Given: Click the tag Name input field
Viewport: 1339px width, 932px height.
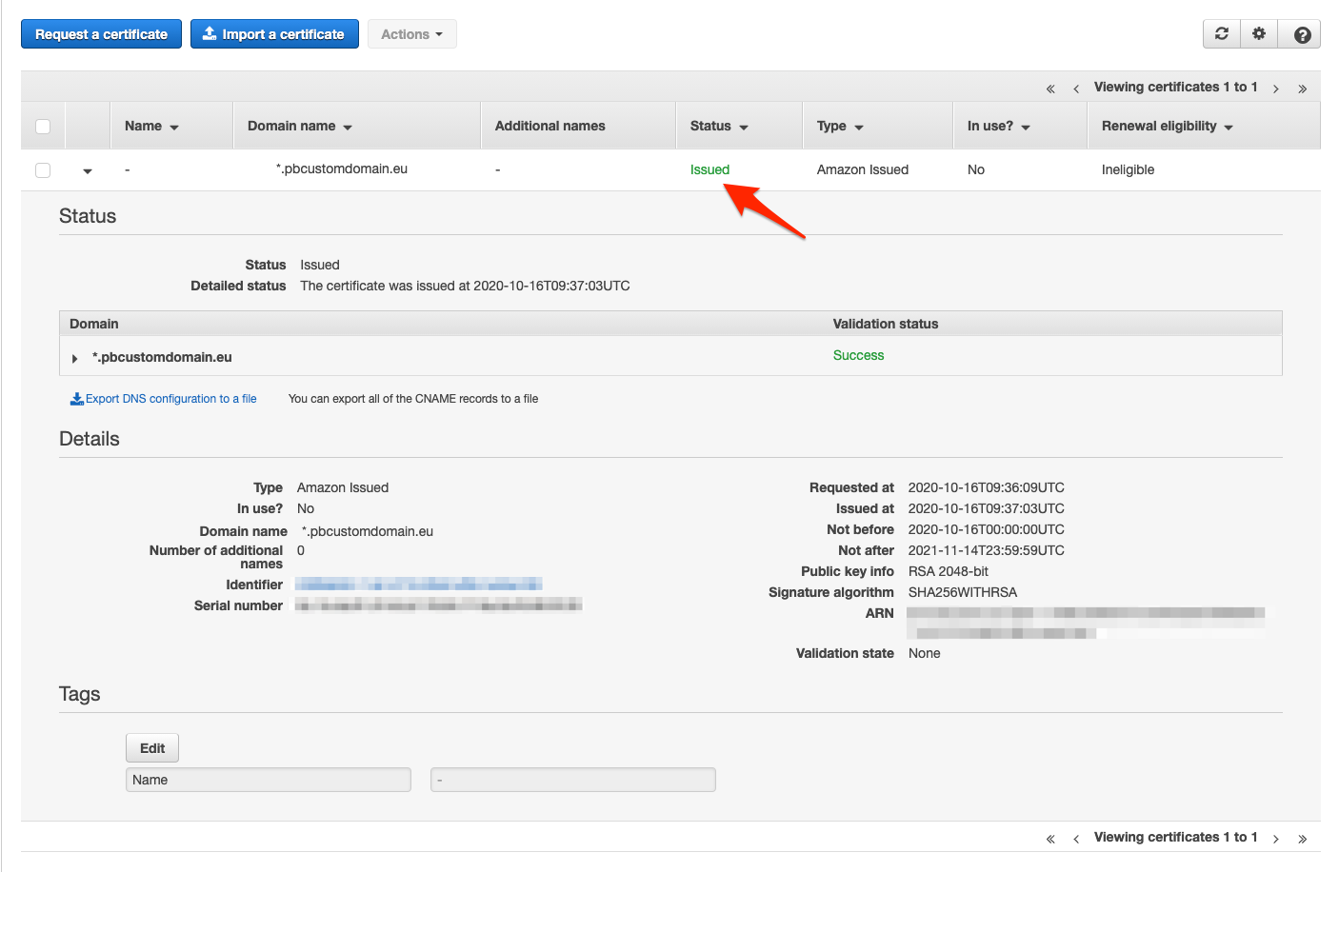Looking at the screenshot, I should click(269, 780).
